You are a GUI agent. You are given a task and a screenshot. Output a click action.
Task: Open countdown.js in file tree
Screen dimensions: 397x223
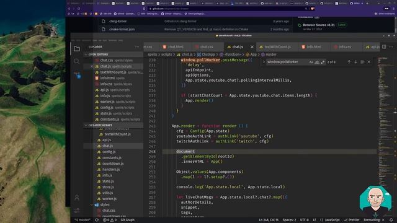pos(113,164)
